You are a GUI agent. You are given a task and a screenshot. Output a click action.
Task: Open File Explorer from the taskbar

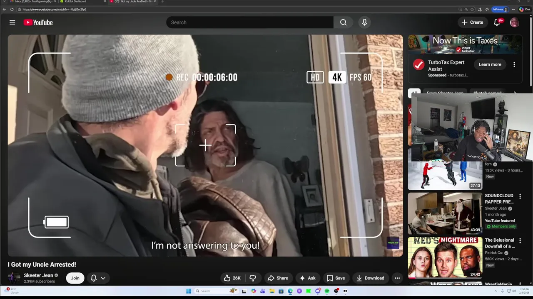[x=272, y=291]
